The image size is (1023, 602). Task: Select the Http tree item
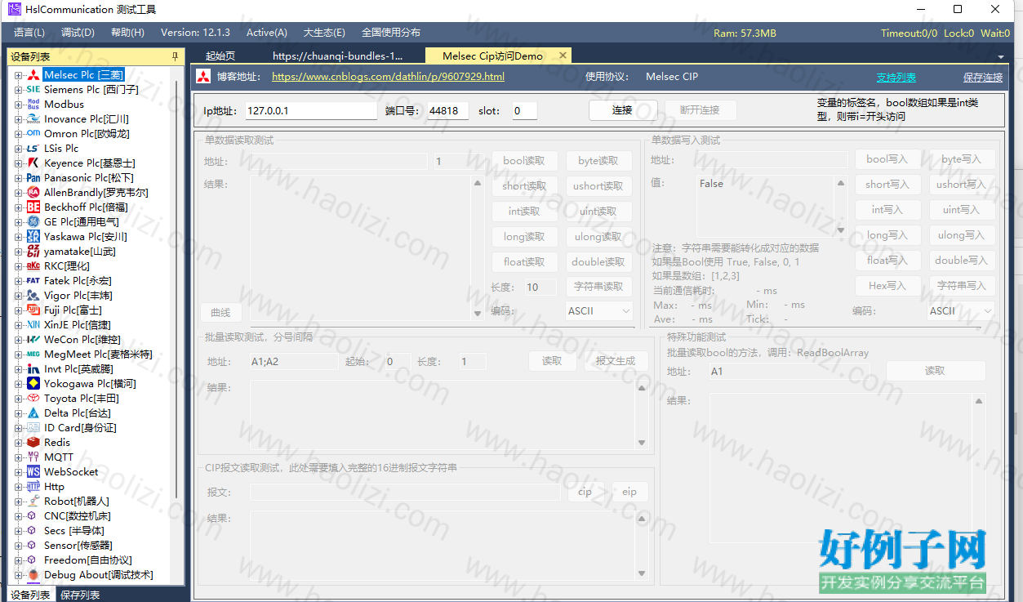click(54, 487)
